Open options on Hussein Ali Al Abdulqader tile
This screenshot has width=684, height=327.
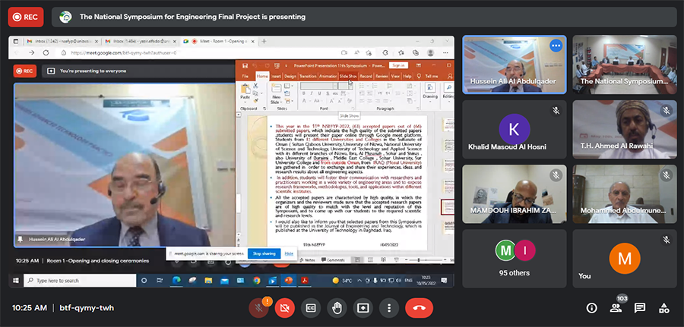556,46
